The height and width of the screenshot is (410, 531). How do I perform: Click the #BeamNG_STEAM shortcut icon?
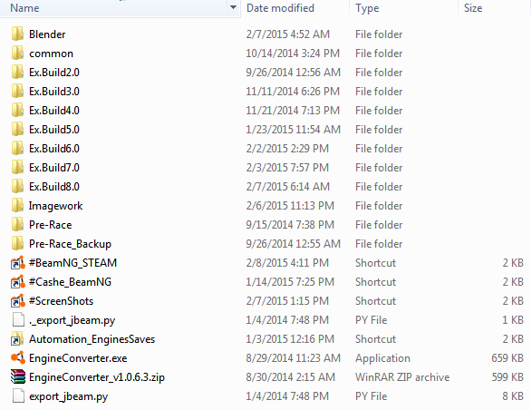(17, 262)
